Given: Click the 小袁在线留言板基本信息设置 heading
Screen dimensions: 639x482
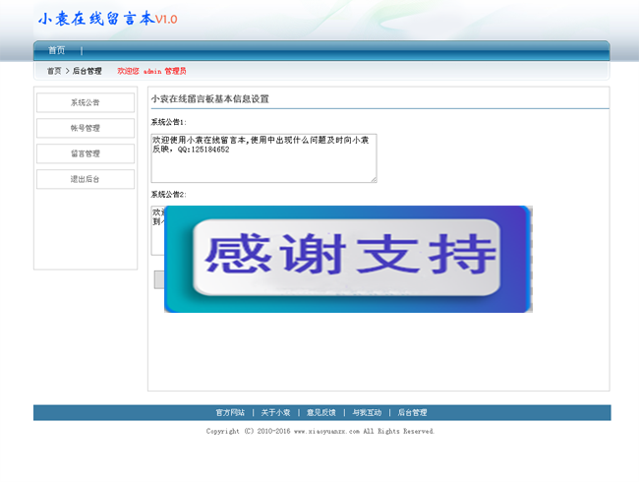Looking at the screenshot, I should point(209,99).
